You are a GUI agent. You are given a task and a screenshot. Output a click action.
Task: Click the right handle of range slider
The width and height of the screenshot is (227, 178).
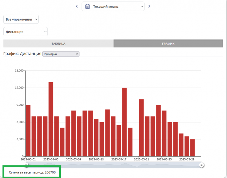(x=202, y=165)
